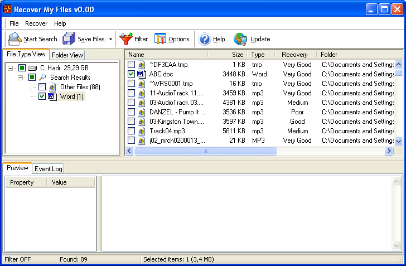406x266 pixels.
Task: Open the Save Files dropdown arrow
Action: click(x=110, y=40)
